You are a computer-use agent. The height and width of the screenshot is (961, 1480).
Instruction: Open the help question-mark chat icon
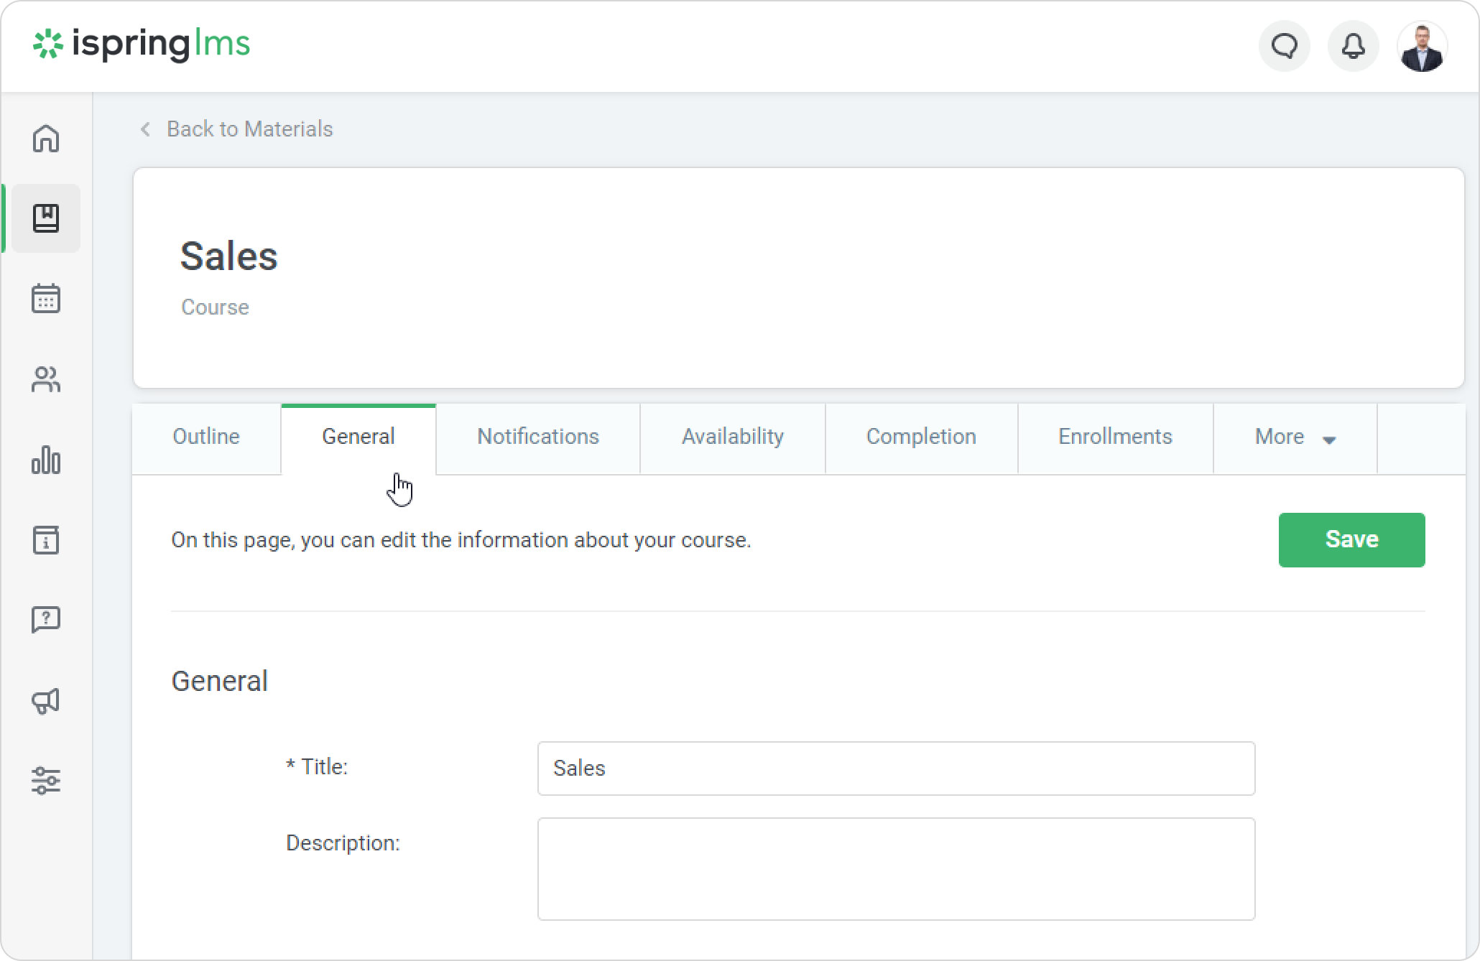pyautogui.click(x=46, y=620)
